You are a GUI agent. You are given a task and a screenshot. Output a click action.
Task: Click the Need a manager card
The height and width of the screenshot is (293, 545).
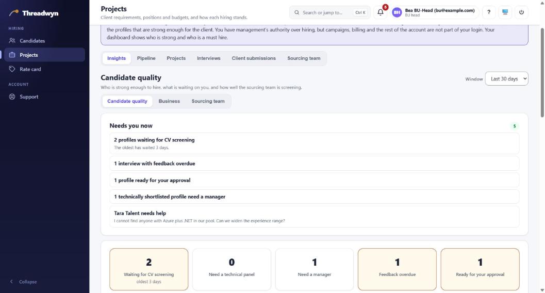315,269
